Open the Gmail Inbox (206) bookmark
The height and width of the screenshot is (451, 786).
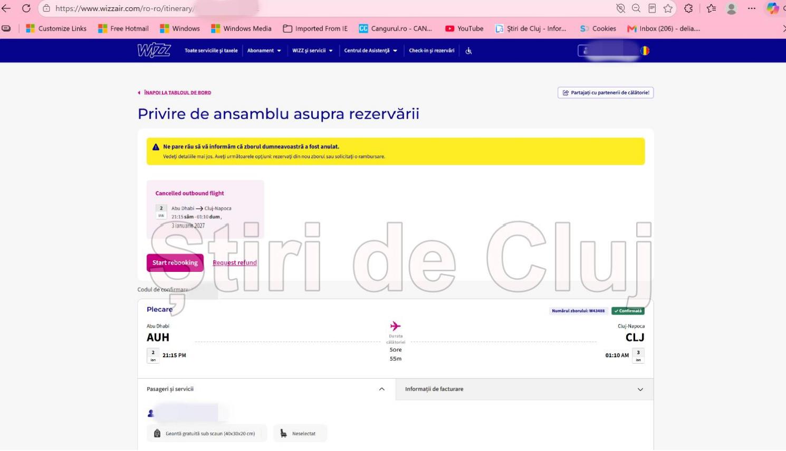(x=664, y=28)
